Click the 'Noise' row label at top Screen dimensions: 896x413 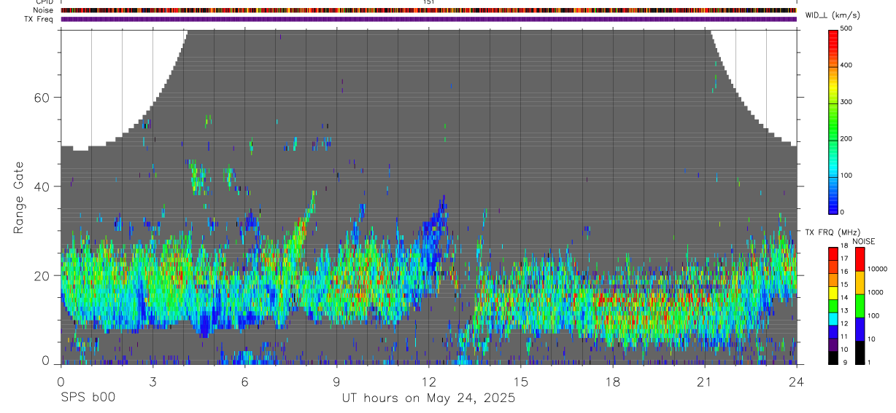point(44,10)
